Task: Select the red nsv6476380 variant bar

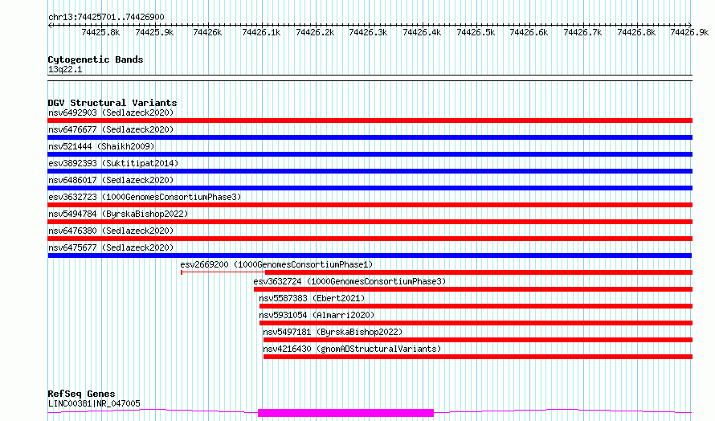Action: tap(370, 239)
